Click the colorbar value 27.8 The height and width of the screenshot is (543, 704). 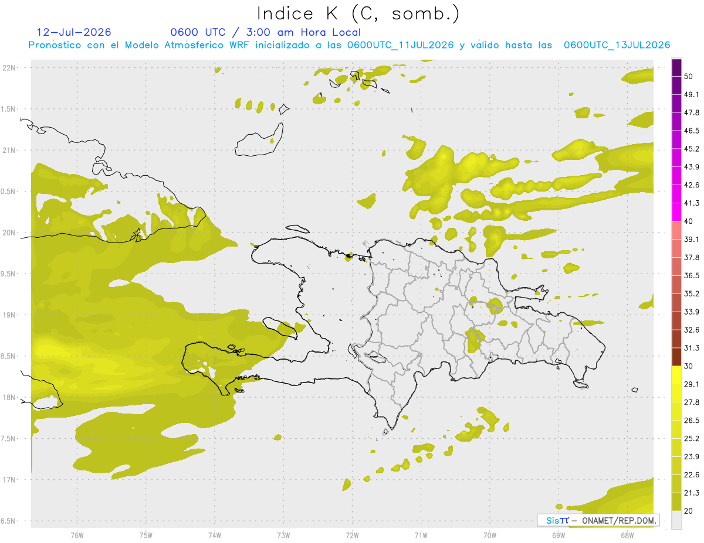692,402
